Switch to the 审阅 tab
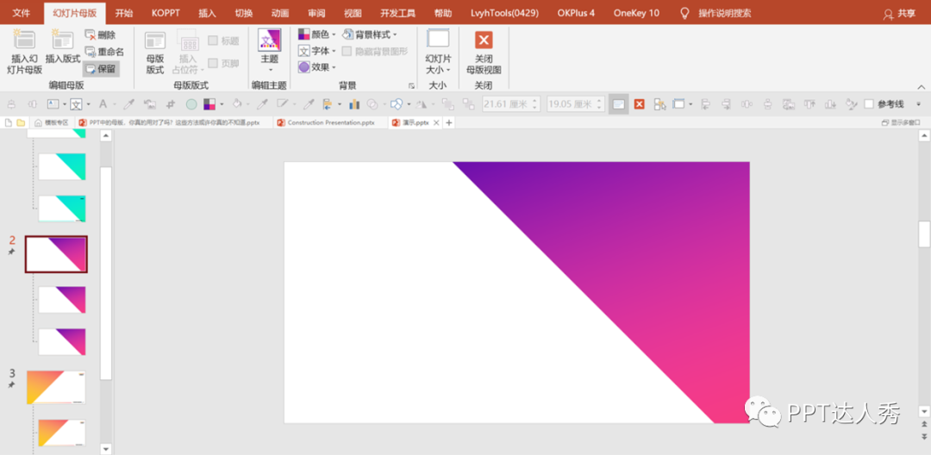 tap(316, 13)
